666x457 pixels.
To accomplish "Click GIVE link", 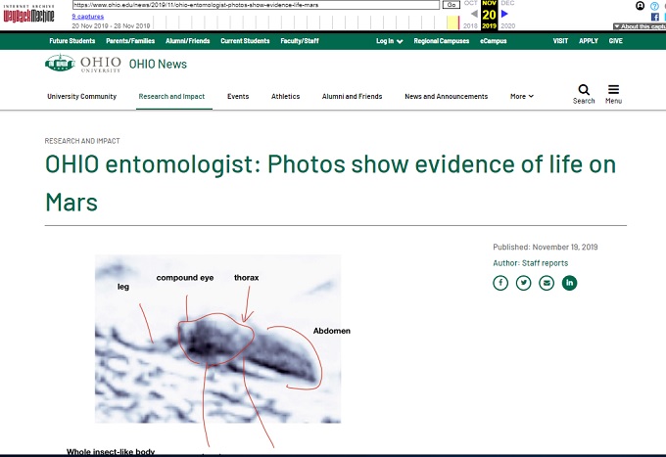I will click(x=615, y=41).
